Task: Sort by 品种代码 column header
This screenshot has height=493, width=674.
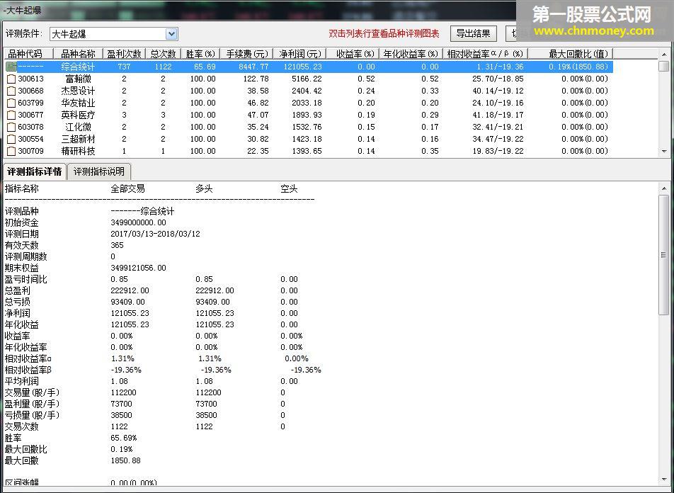Action: point(28,54)
